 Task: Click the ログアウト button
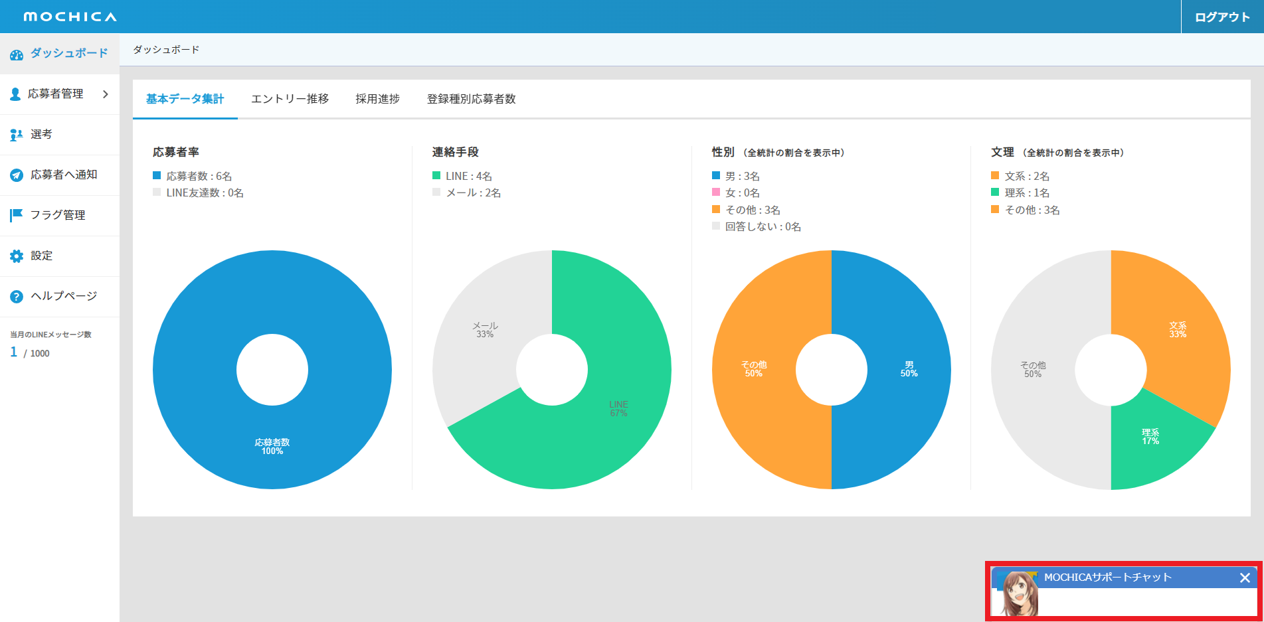[x=1221, y=17]
